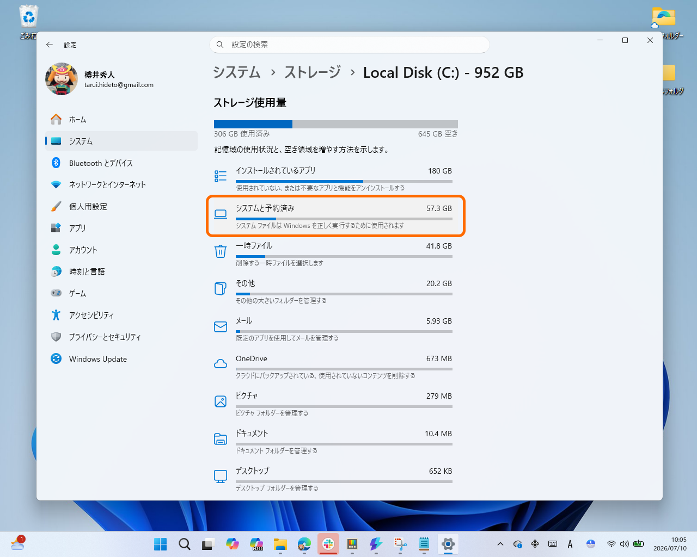Screen dimensions: 697x557
Task: Open Notepad icon on the taskbar
Action: click(x=424, y=544)
